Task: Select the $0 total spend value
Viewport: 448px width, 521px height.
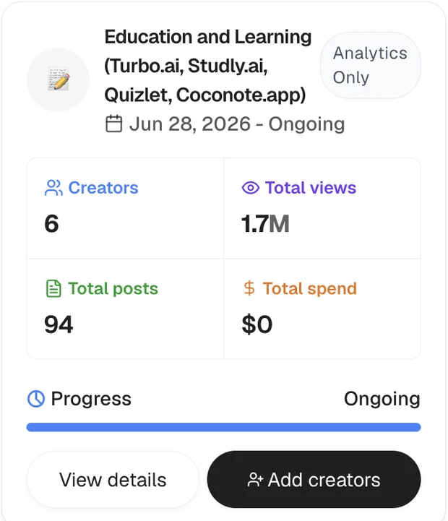Action: [x=257, y=324]
